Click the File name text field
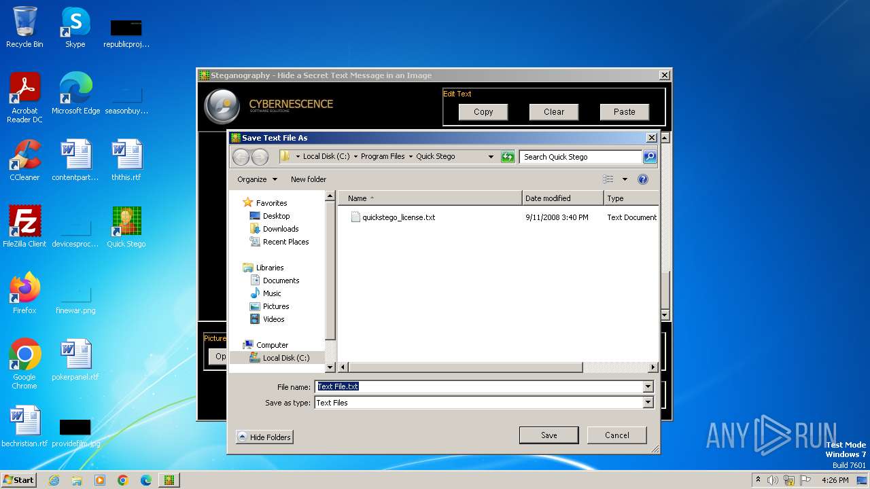This screenshot has height=489, width=870. click(x=479, y=386)
